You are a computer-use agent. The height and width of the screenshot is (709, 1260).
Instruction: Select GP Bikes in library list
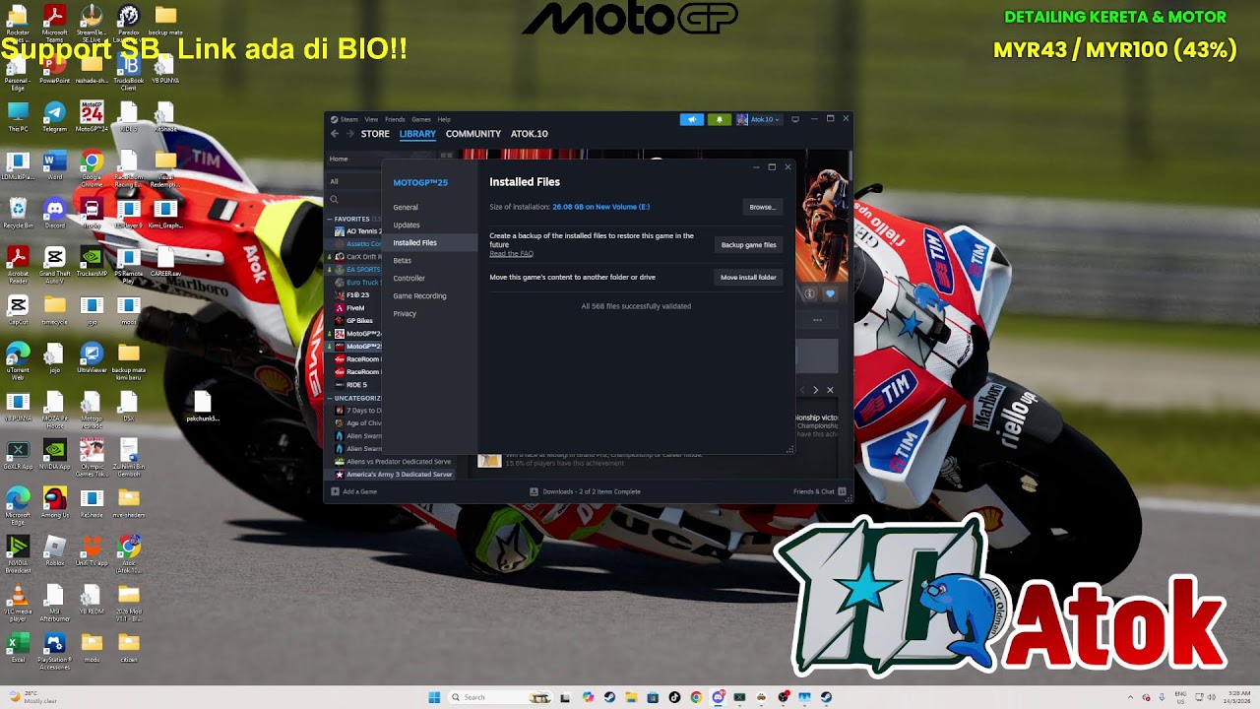358,321
